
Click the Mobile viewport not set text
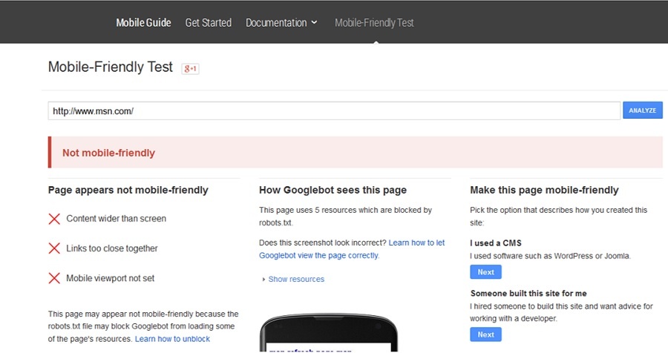click(111, 278)
